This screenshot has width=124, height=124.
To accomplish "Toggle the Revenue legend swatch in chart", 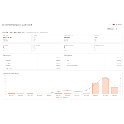I will coord(57,97).
